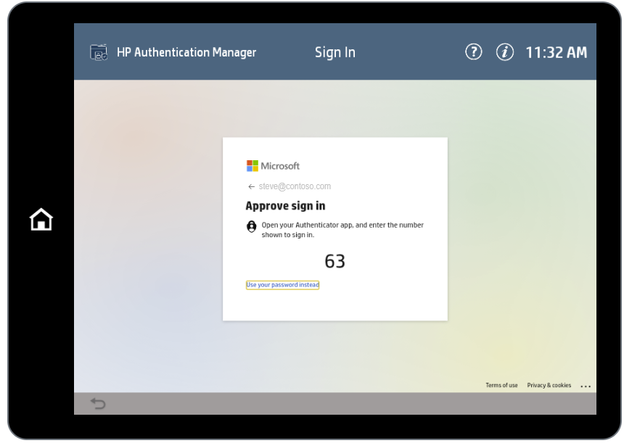Click the Open your Authenticator app instruction text

tap(342, 230)
